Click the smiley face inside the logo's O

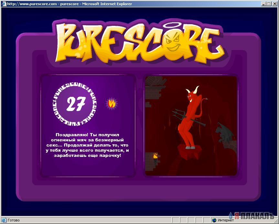coord(172,42)
